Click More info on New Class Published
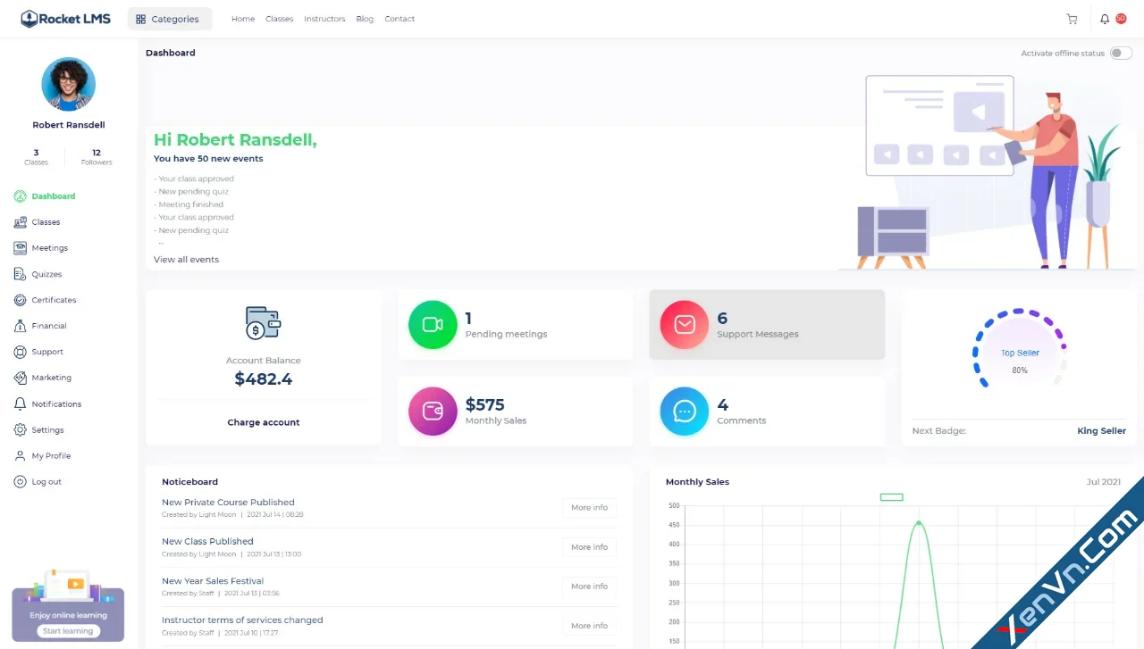Image resolution: width=1144 pixels, height=649 pixels. (589, 546)
